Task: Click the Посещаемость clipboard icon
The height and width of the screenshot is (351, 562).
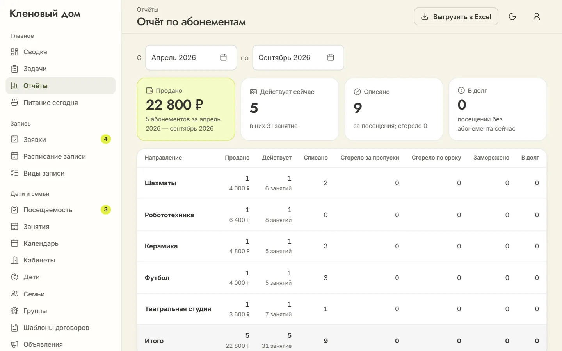Action: [x=14, y=210]
